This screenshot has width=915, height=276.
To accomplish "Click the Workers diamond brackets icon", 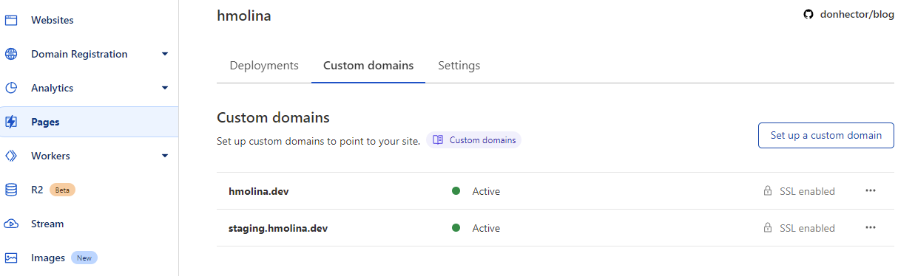I will click(x=11, y=156).
